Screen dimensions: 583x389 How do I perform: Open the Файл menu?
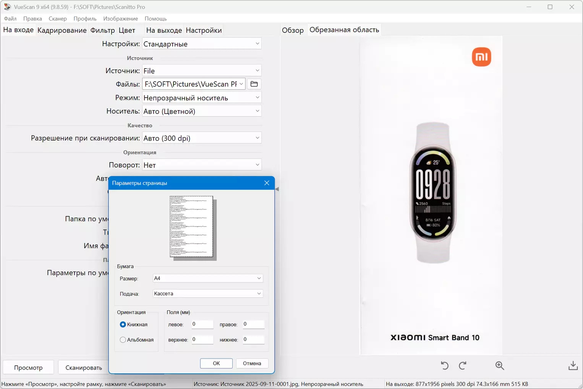[10, 19]
